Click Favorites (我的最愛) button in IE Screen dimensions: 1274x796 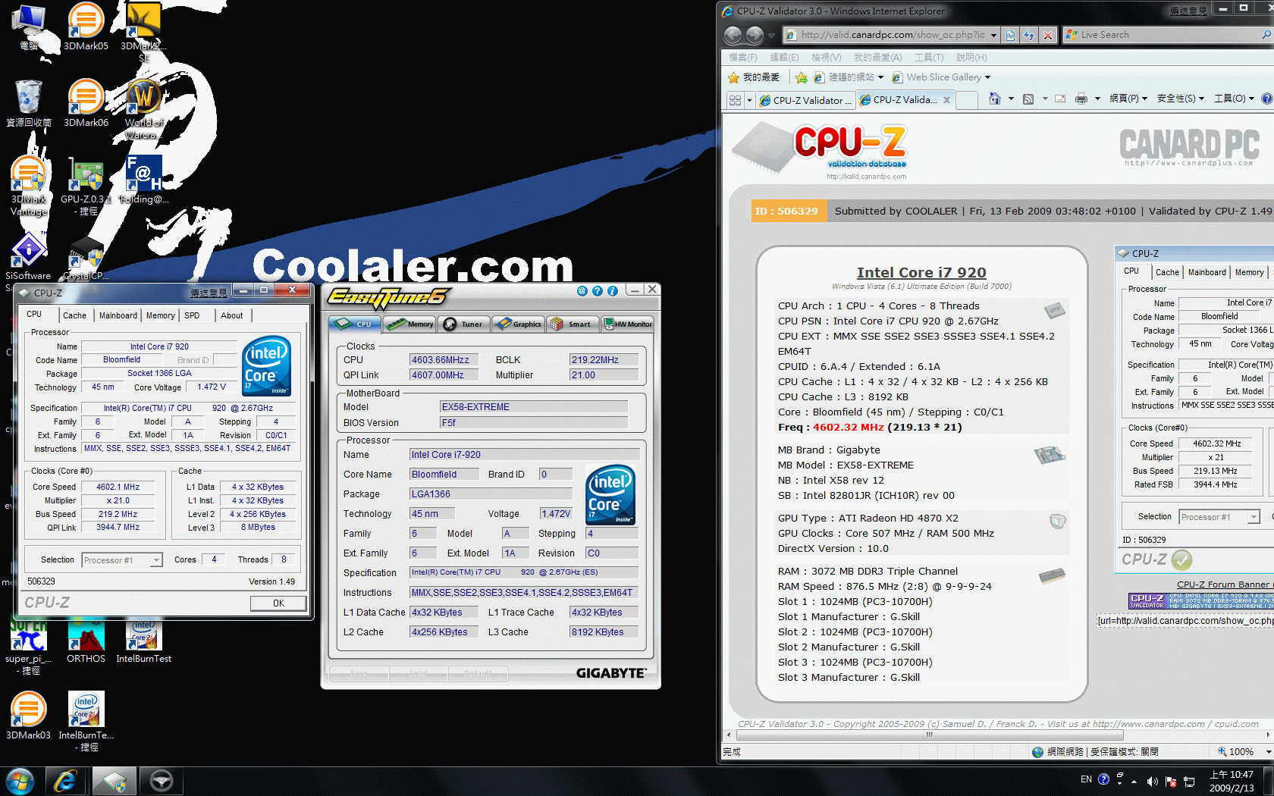[754, 77]
